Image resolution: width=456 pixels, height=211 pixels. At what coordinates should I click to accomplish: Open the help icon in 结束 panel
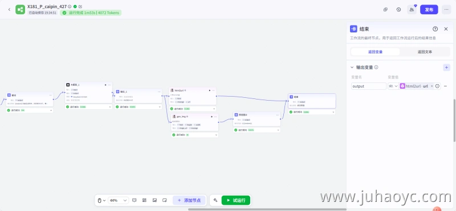[x=435, y=29]
